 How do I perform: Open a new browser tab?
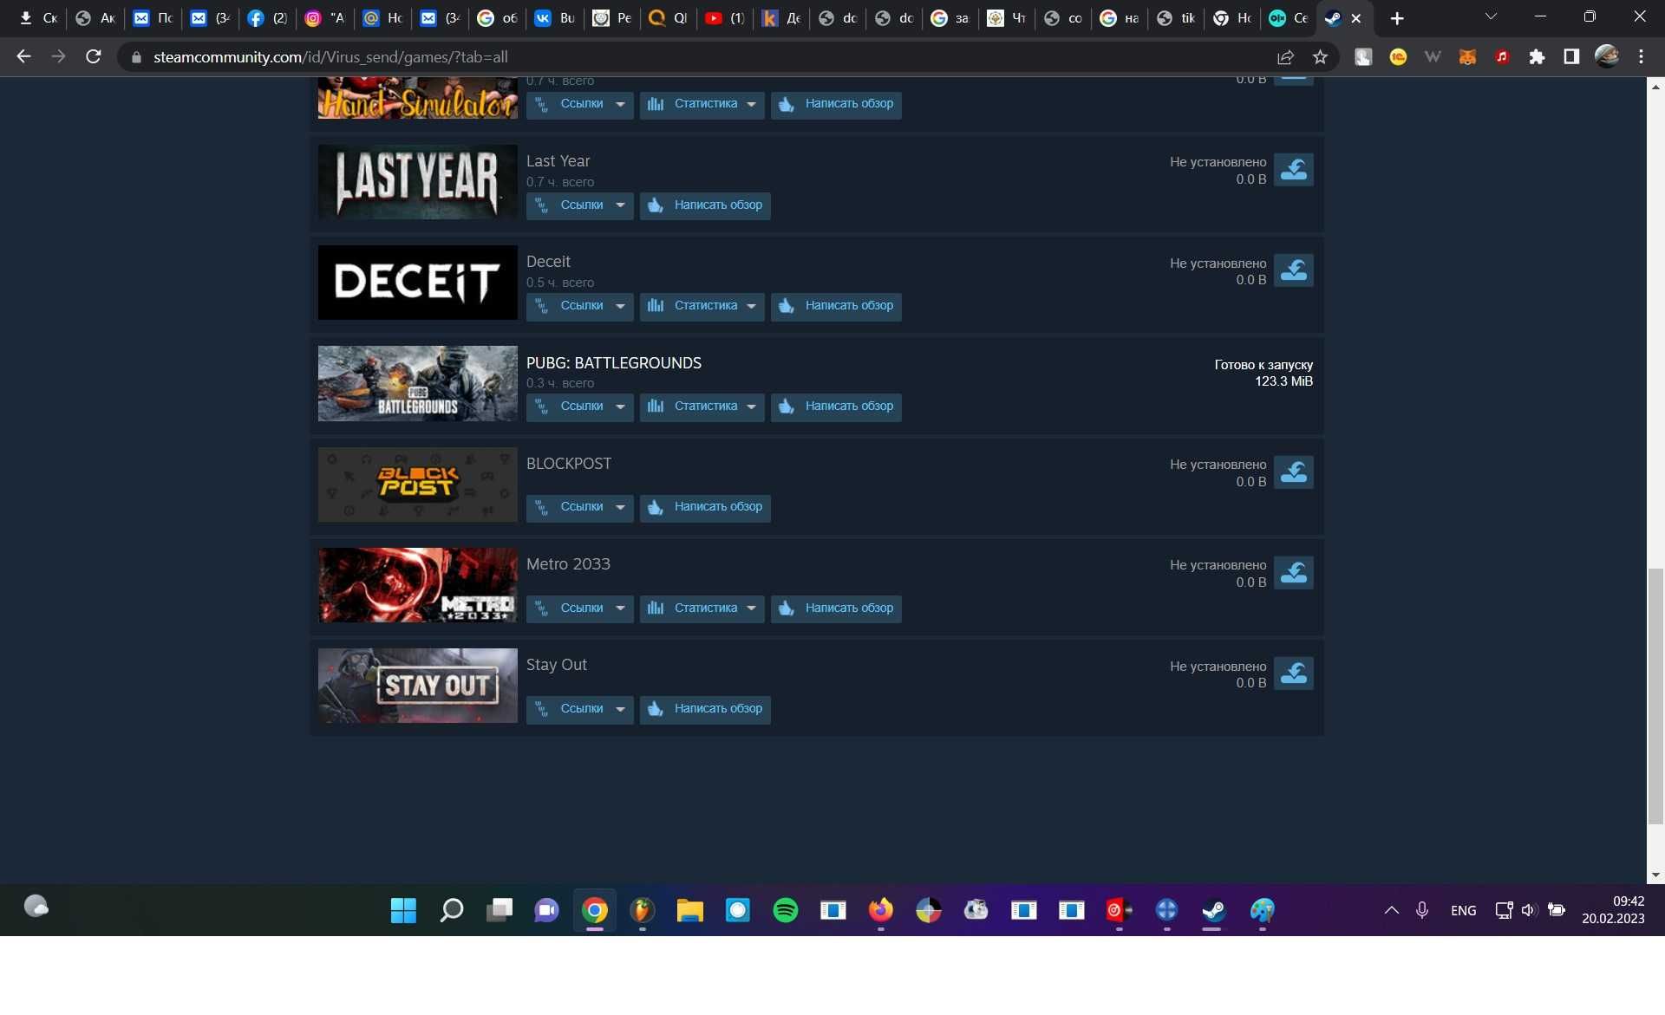(1396, 18)
